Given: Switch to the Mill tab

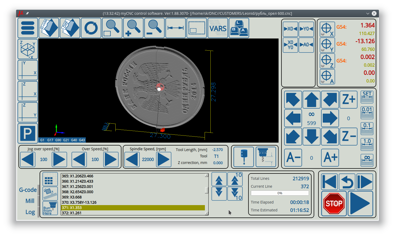Looking at the screenshot, I should (x=30, y=201).
